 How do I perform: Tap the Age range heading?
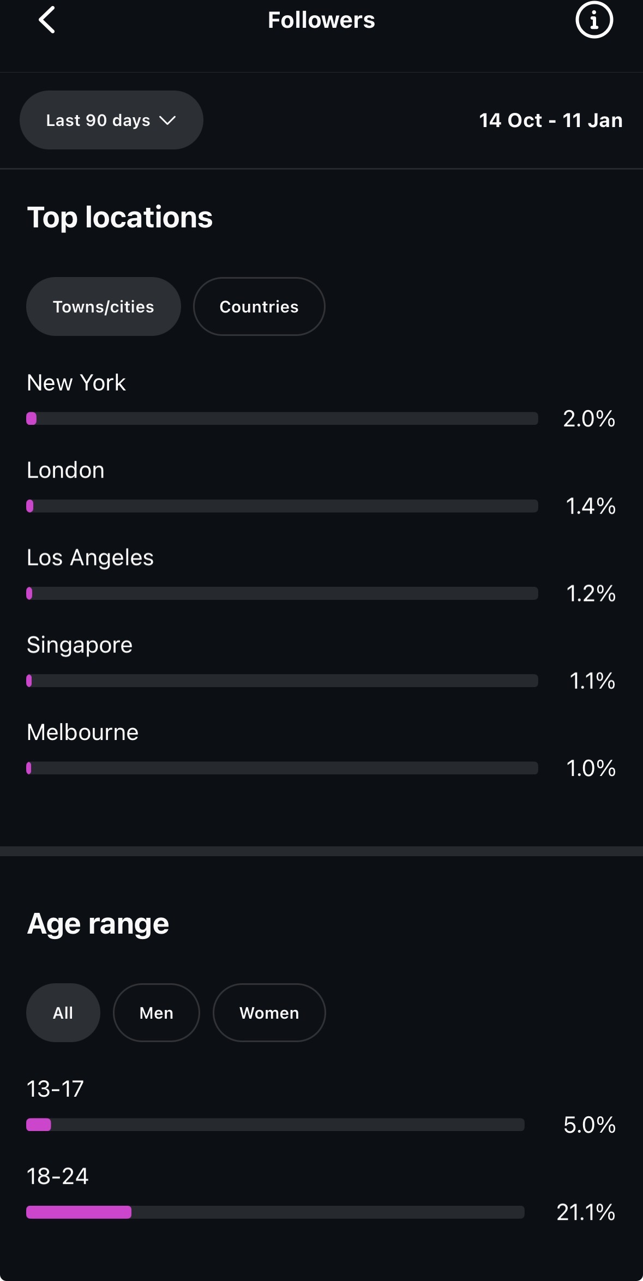tap(98, 923)
